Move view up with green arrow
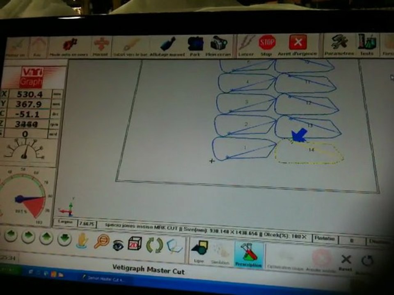This screenshot has width=394, height=295. (x=46, y=238)
